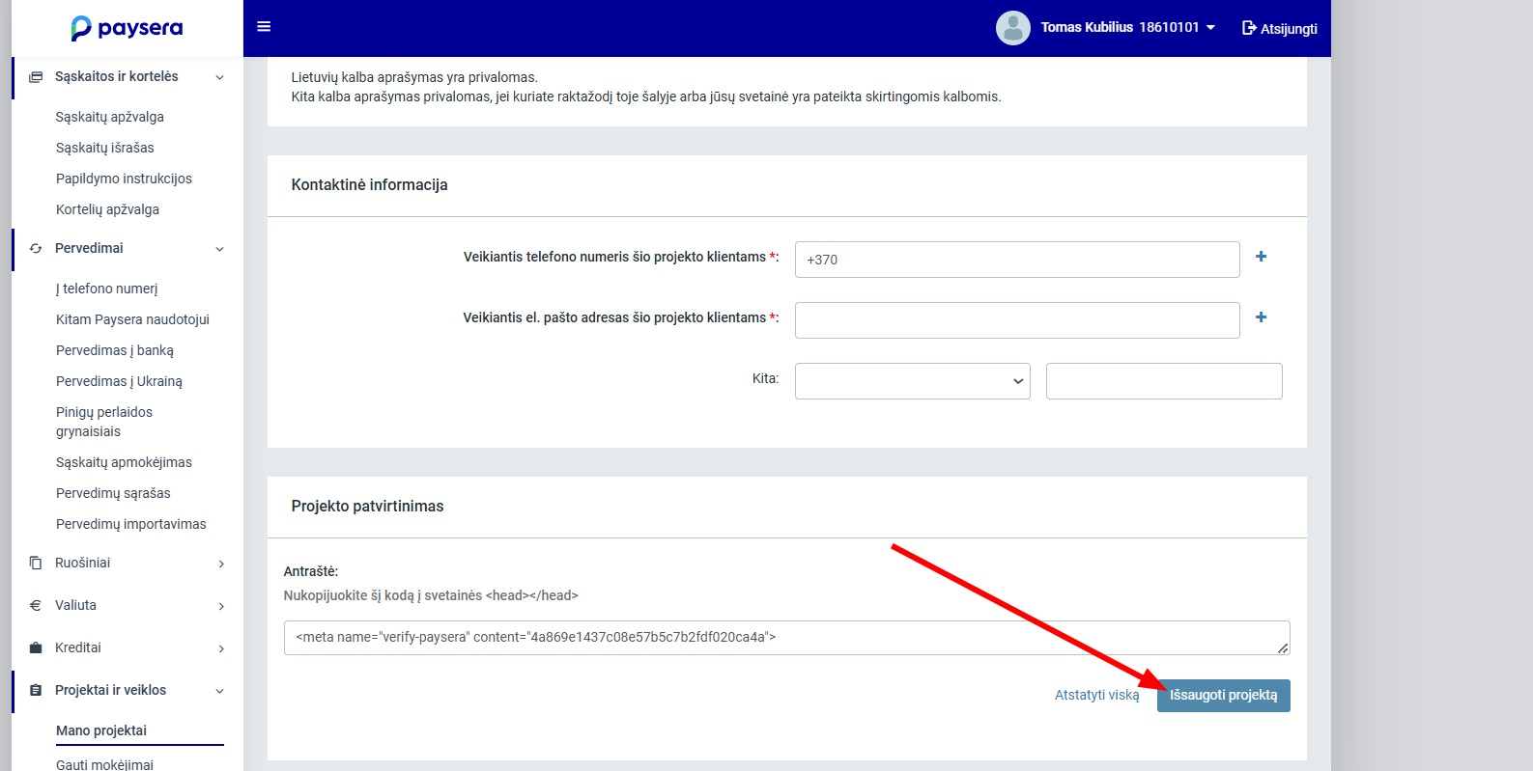The height and width of the screenshot is (771, 1533).
Task: Focus the email address input field
Action: 1017,320
